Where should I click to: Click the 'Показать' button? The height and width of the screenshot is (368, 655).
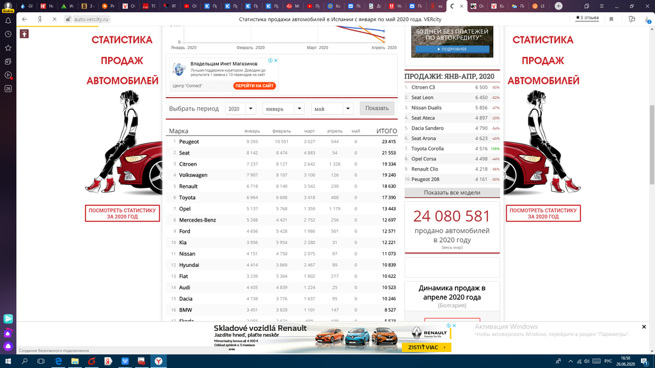click(x=377, y=109)
